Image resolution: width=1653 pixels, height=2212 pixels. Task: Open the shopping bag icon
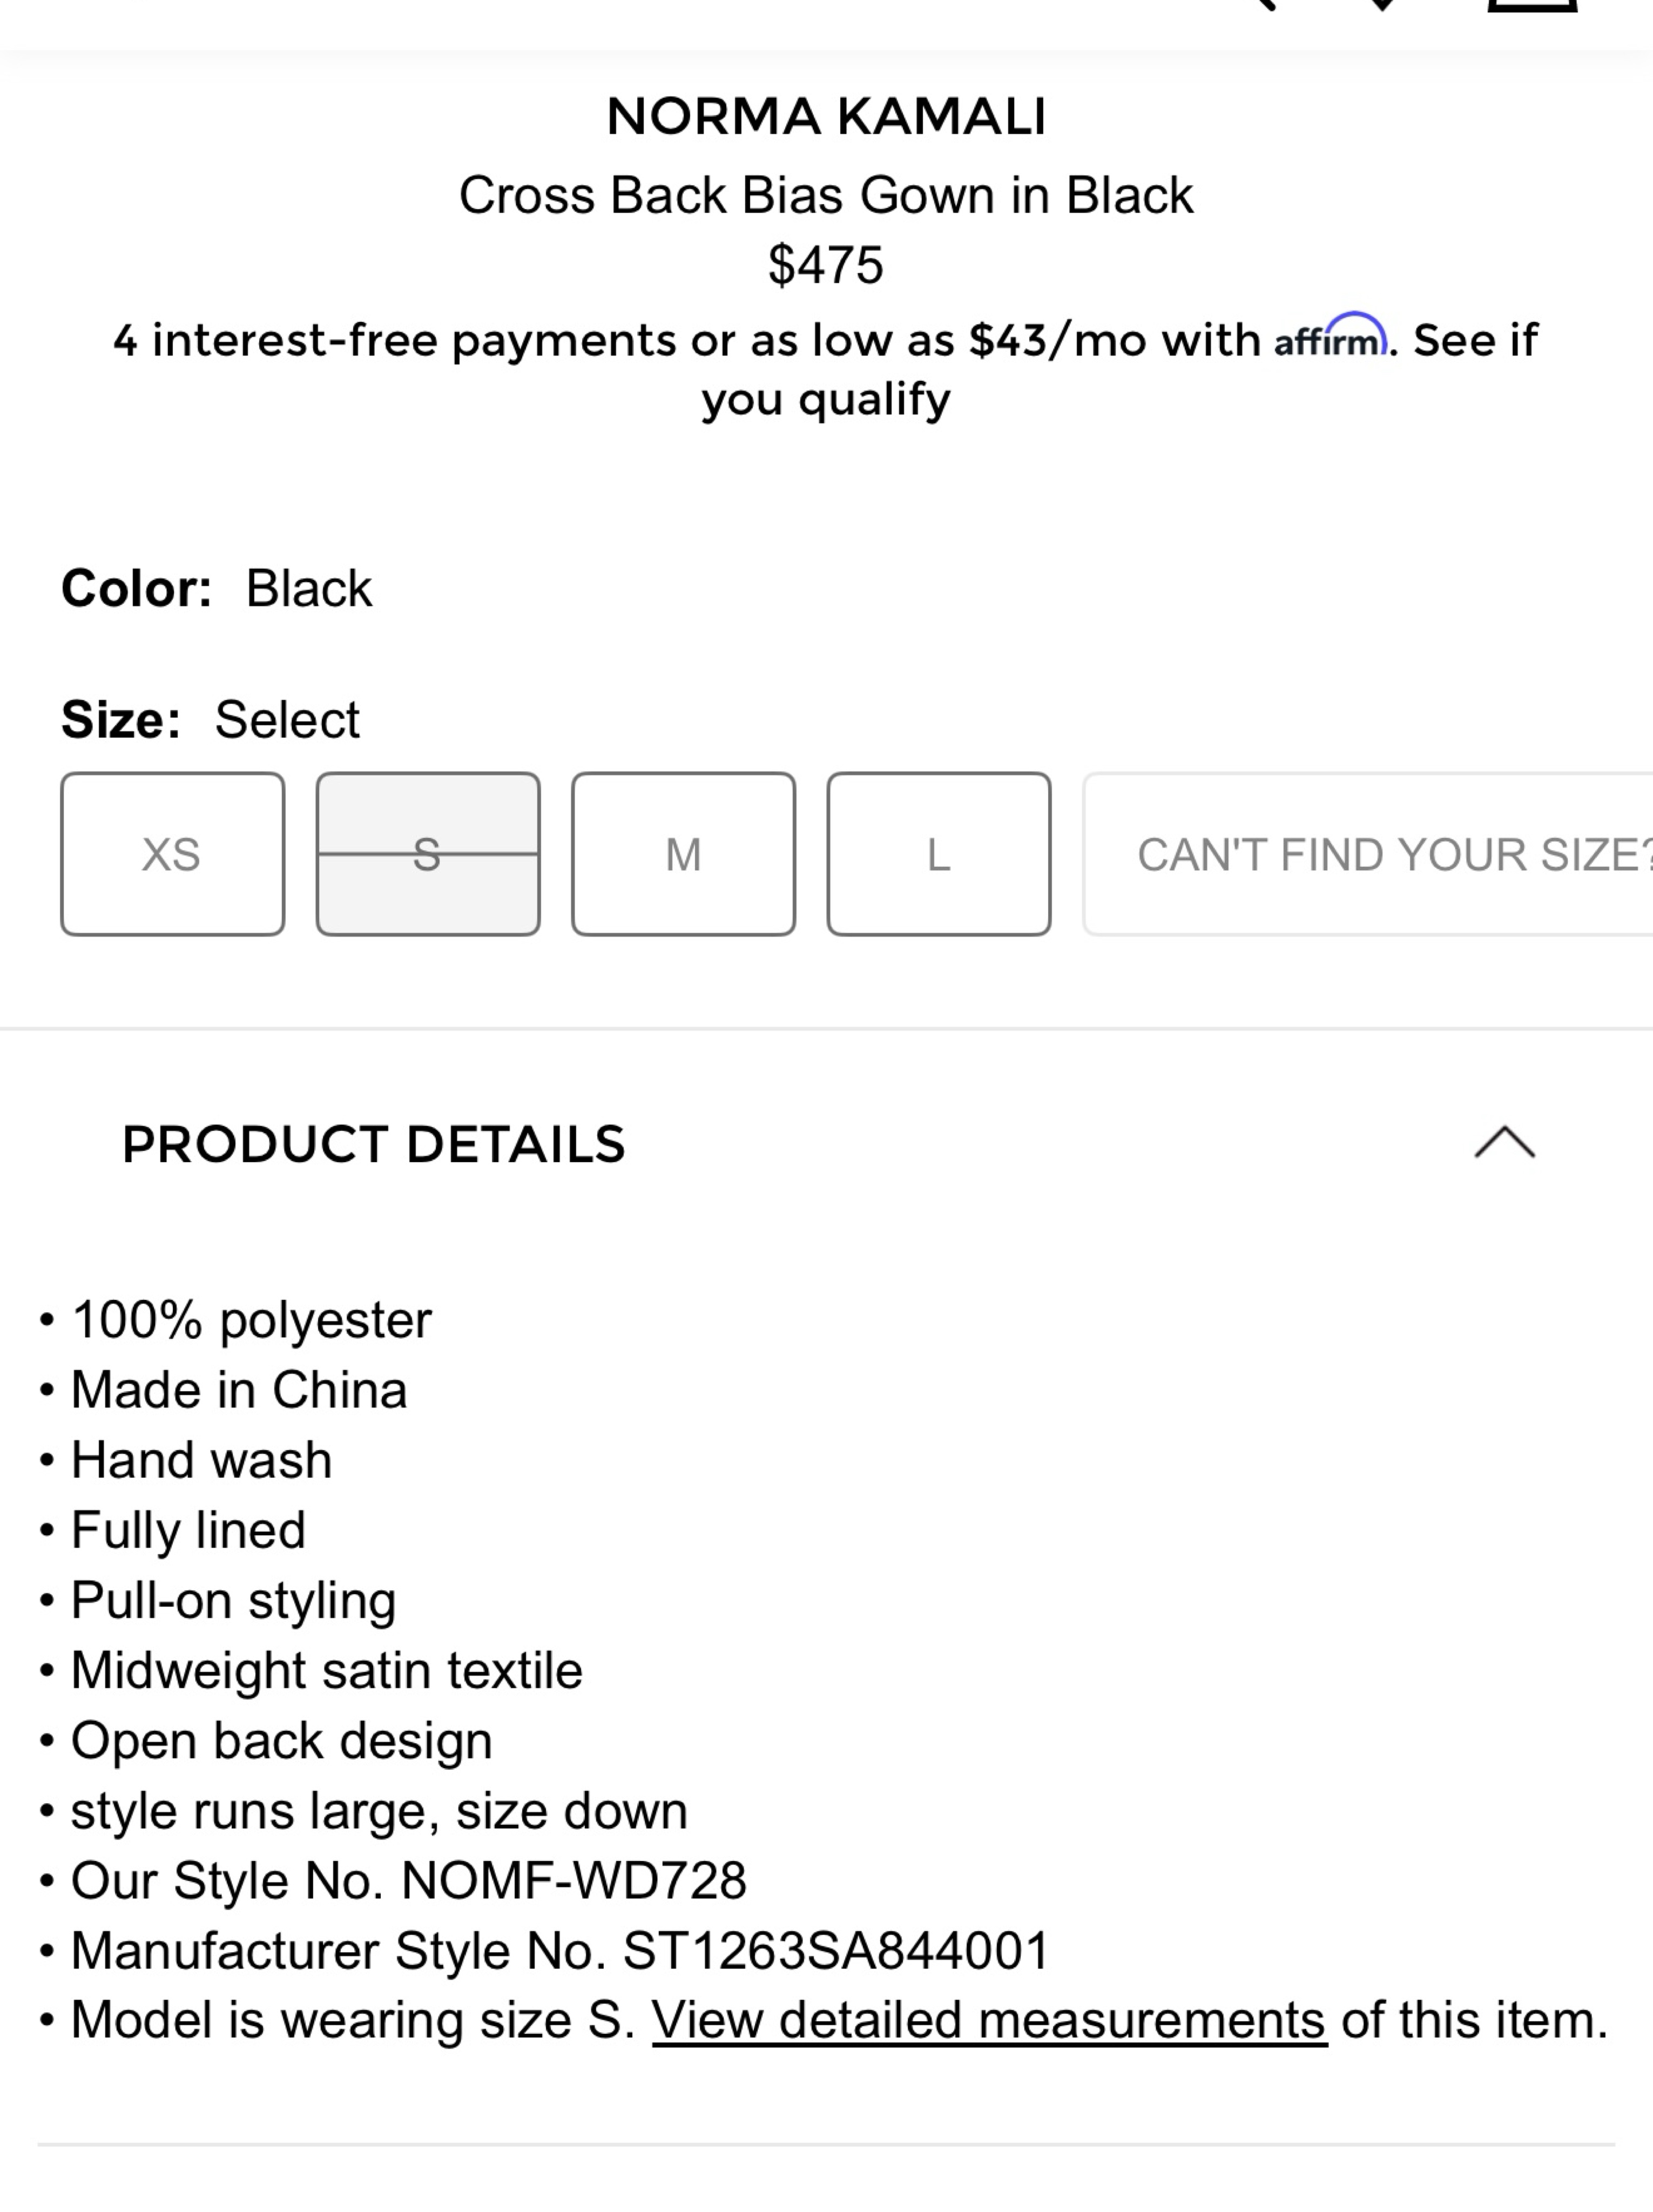click(1532, 5)
